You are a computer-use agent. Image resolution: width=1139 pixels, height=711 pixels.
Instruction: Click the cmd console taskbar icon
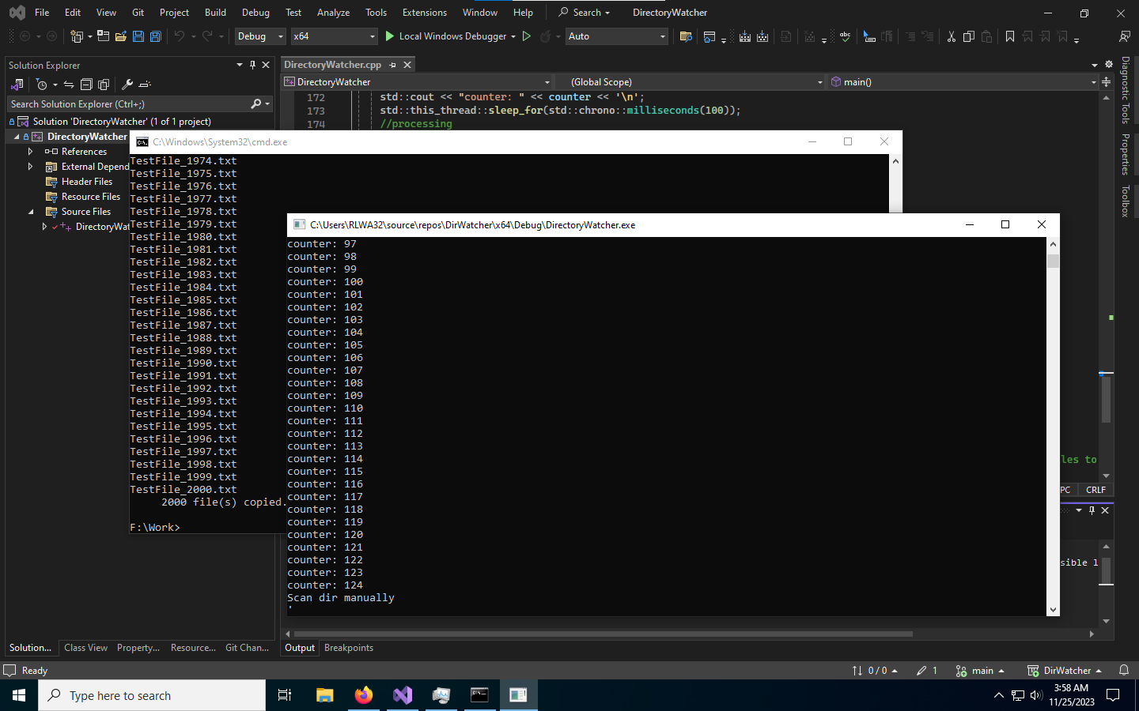tap(479, 695)
